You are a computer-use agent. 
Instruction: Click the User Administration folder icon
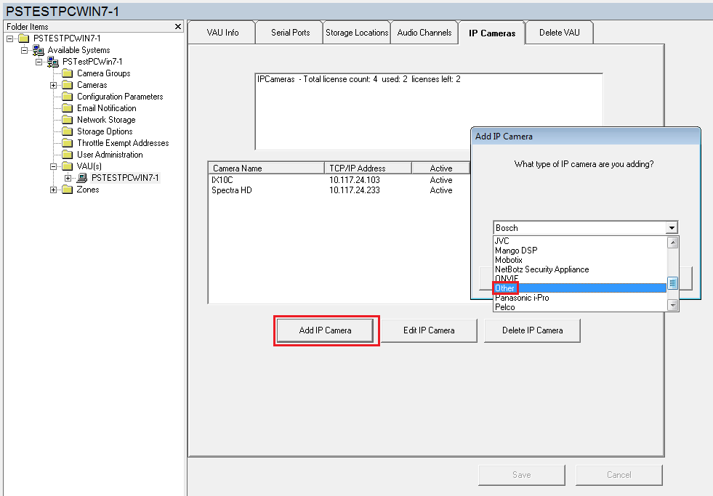[x=68, y=155]
